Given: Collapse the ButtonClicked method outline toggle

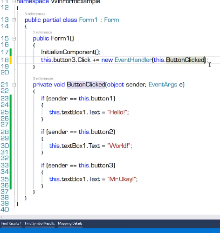Looking at the screenshot, I should point(14,85).
